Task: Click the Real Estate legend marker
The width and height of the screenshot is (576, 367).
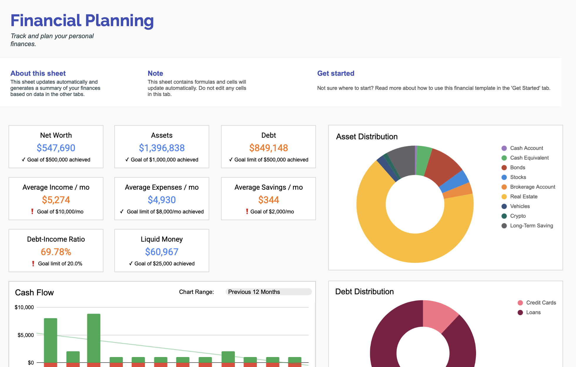Action: coord(504,196)
